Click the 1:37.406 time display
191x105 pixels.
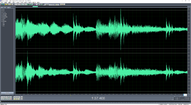98,98
